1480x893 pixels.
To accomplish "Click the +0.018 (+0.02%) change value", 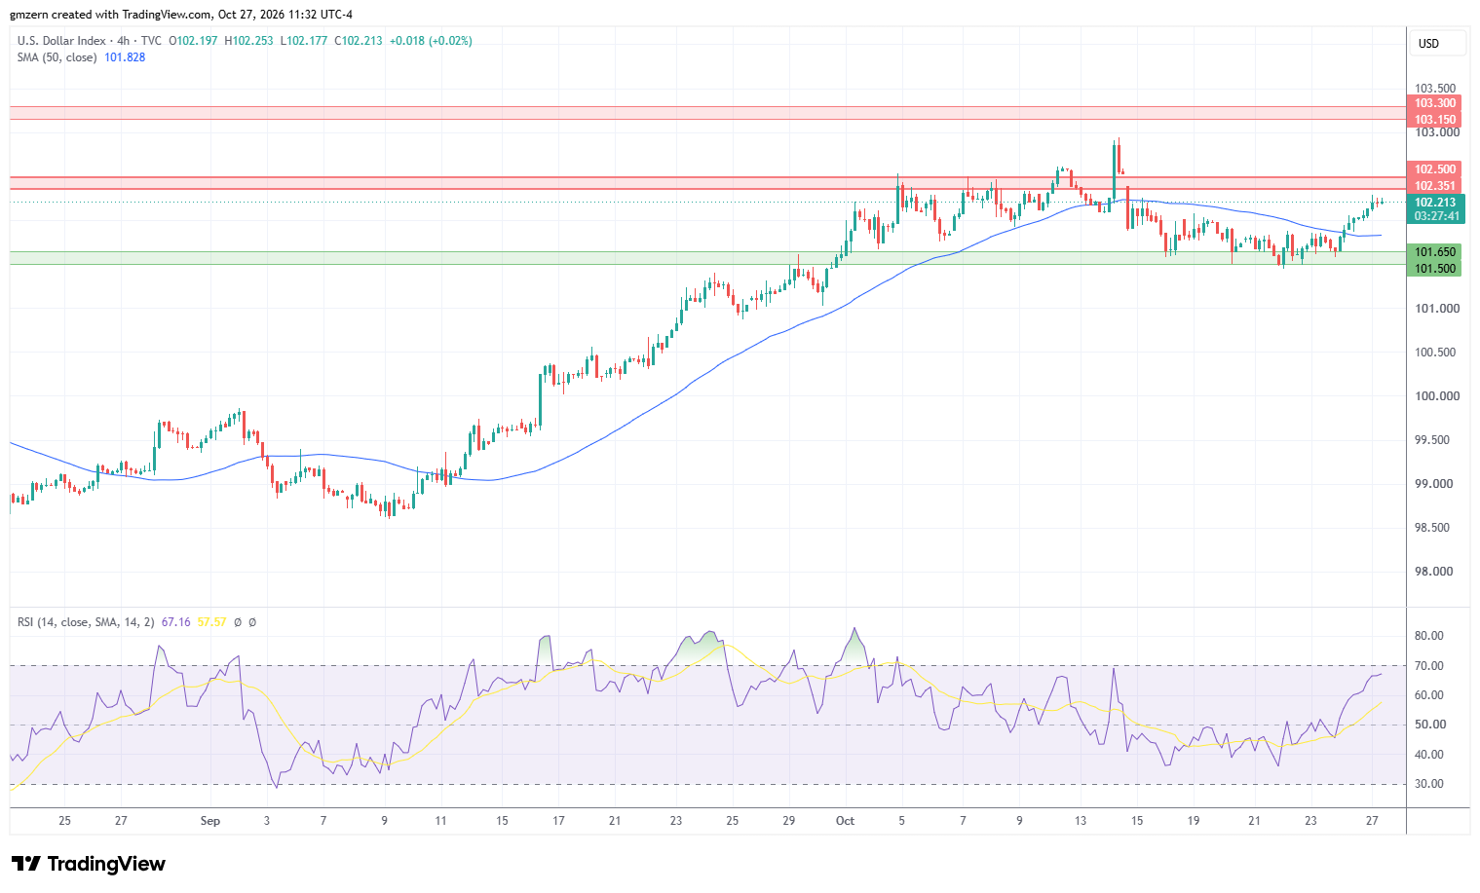I will 431,41.
